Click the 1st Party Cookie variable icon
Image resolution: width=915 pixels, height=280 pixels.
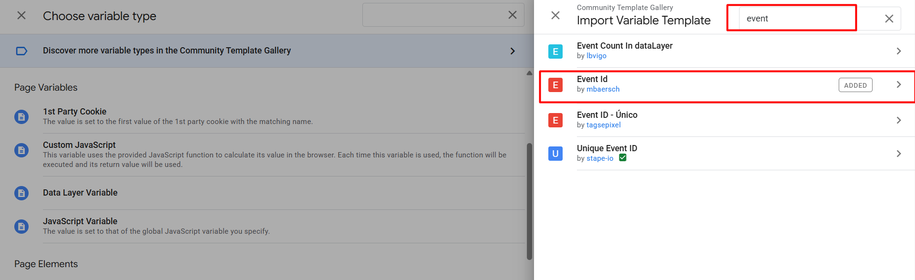coord(21,116)
